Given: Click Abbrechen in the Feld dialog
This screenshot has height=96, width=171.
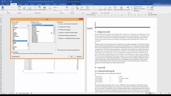Looking at the screenshot, I should tap(79, 57).
